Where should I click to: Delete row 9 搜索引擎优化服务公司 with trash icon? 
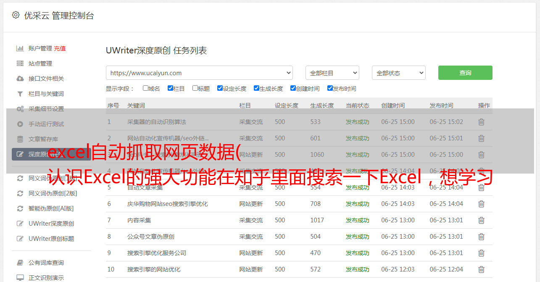pos(481,253)
